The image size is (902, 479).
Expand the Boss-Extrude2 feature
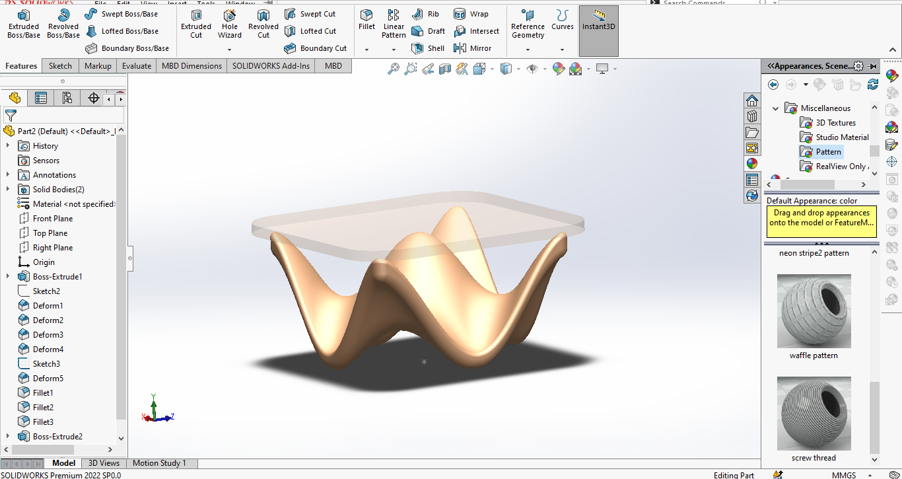(8, 437)
